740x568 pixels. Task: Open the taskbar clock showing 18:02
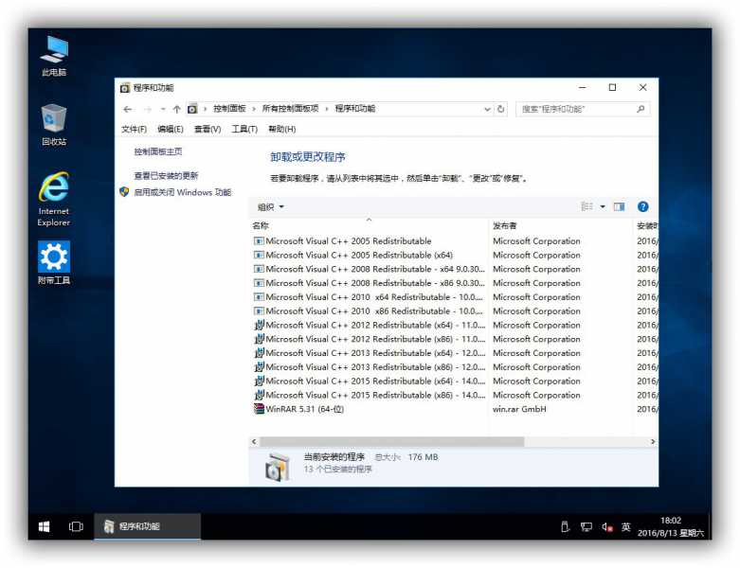coord(671,526)
